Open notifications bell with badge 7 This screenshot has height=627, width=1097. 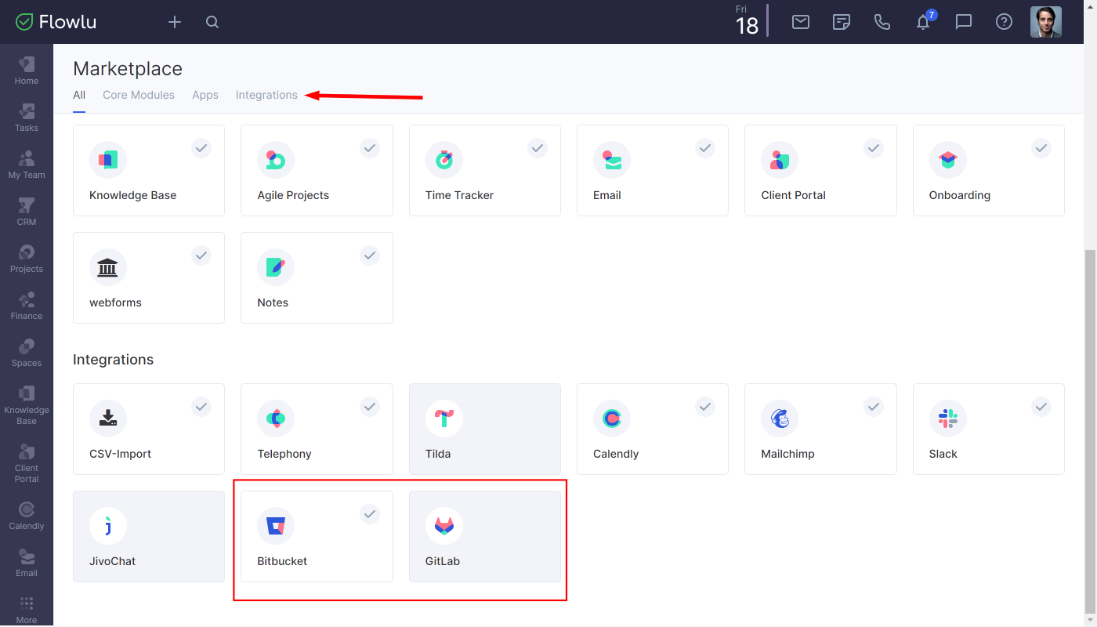(x=925, y=20)
